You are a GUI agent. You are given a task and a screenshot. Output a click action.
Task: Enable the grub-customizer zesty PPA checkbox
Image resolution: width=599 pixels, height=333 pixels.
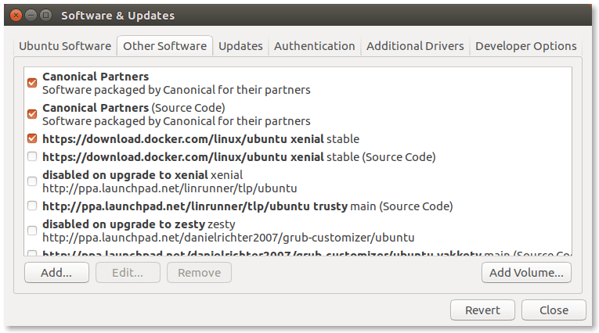(x=32, y=231)
